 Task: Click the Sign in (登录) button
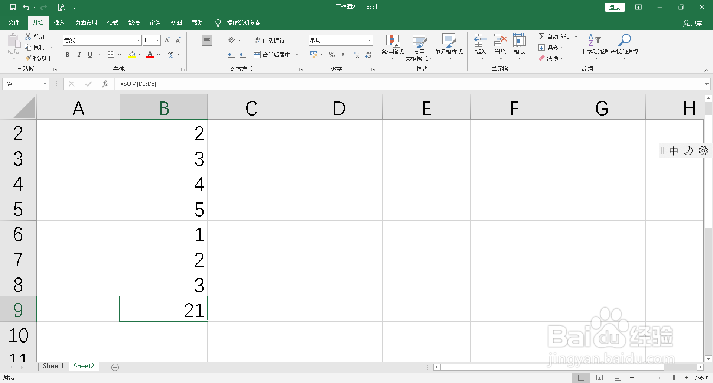click(615, 7)
